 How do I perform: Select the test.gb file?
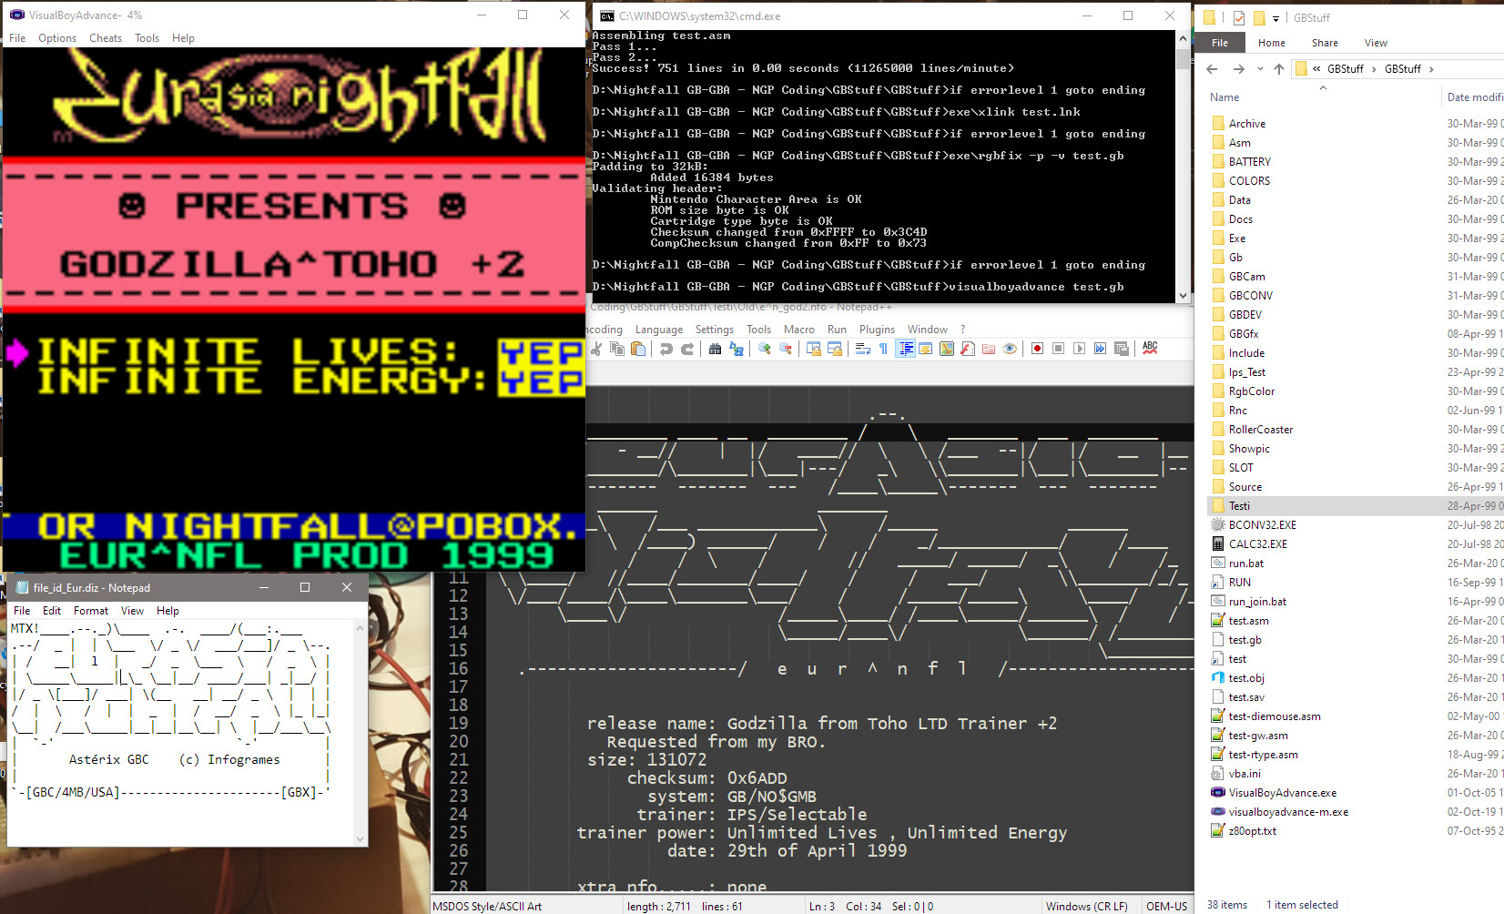pyautogui.click(x=1245, y=640)
